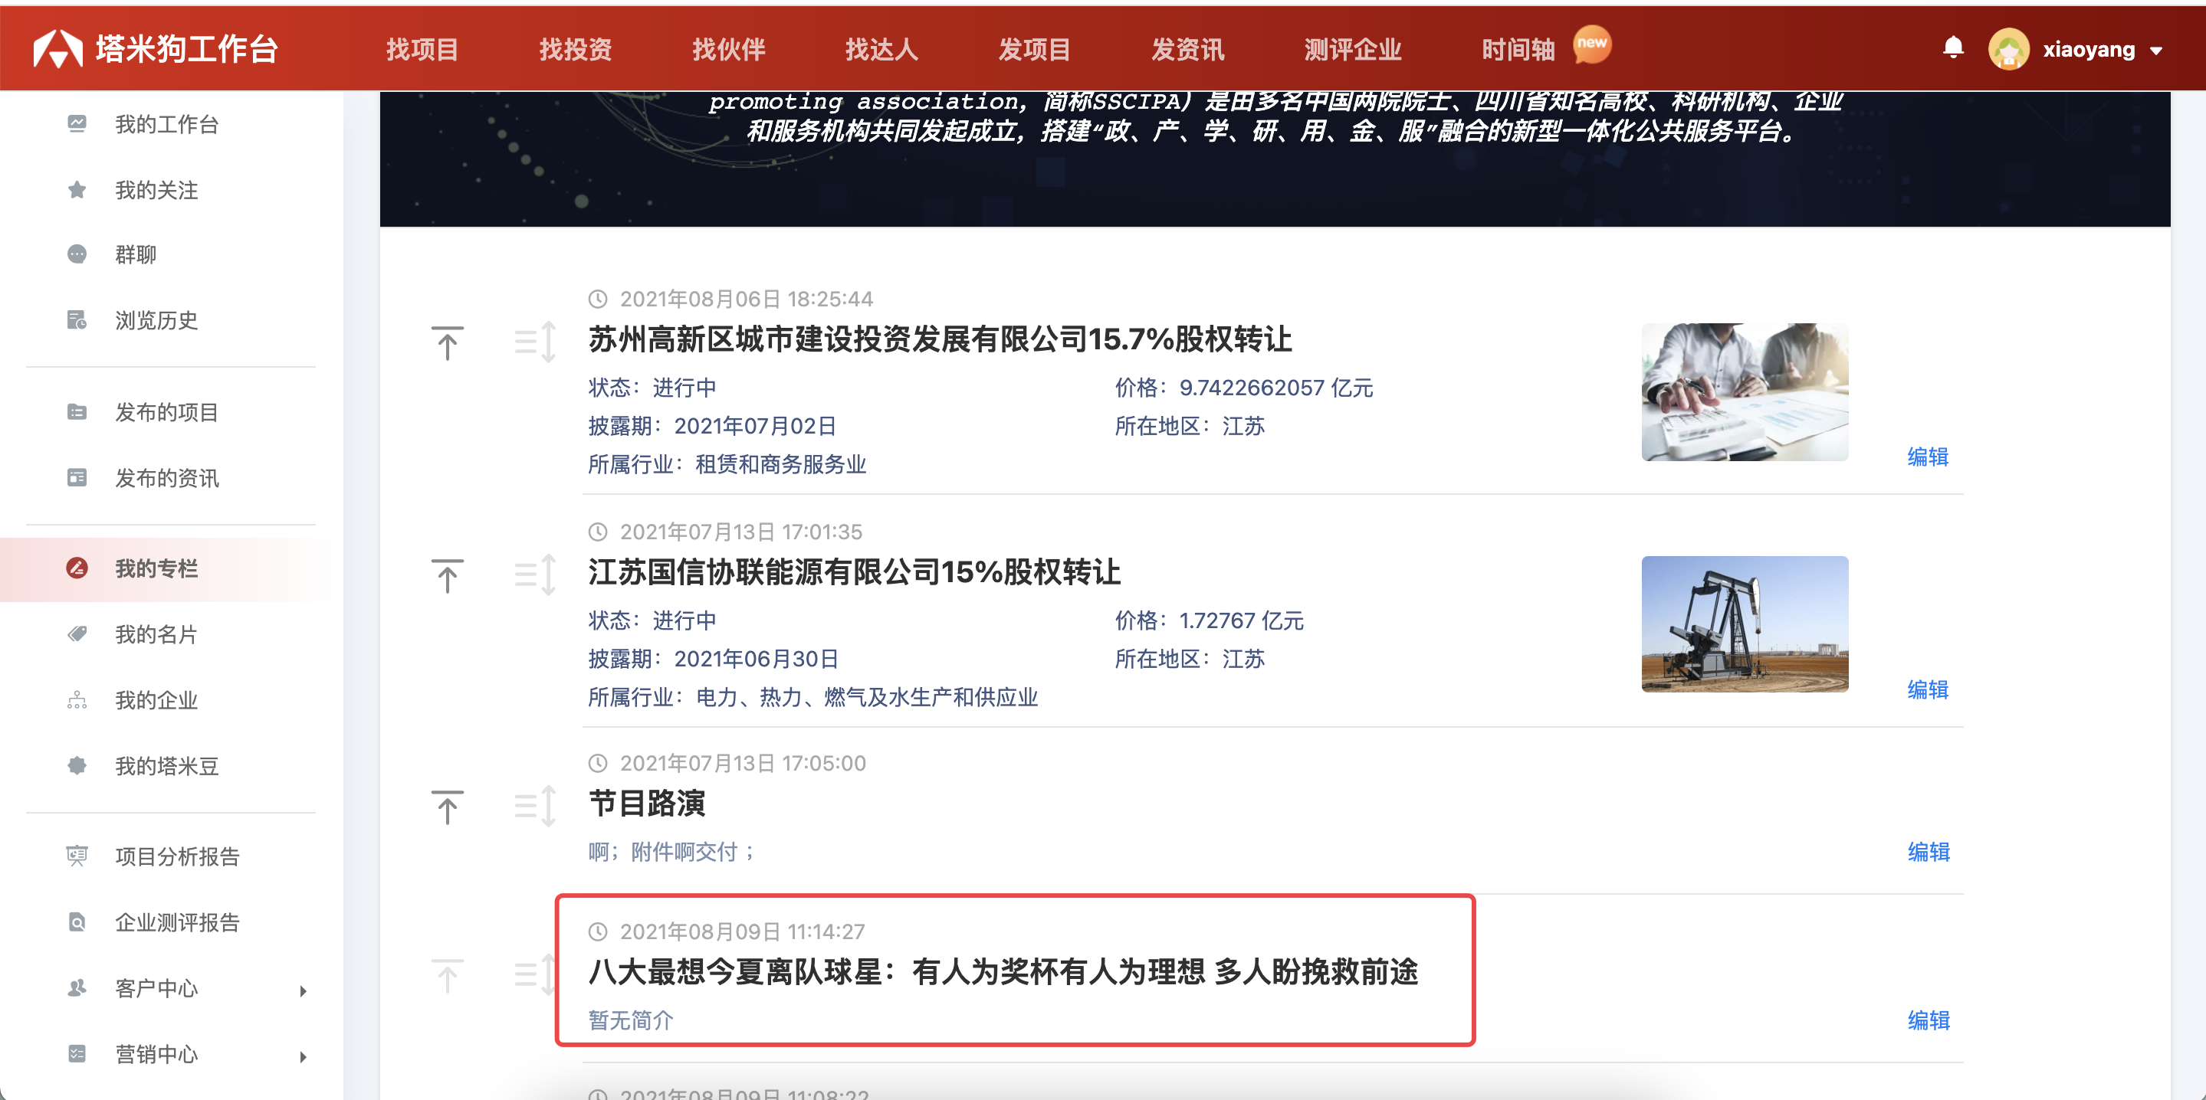Pin 节目路演 item to top
2206x1100 pixels.
447,807
